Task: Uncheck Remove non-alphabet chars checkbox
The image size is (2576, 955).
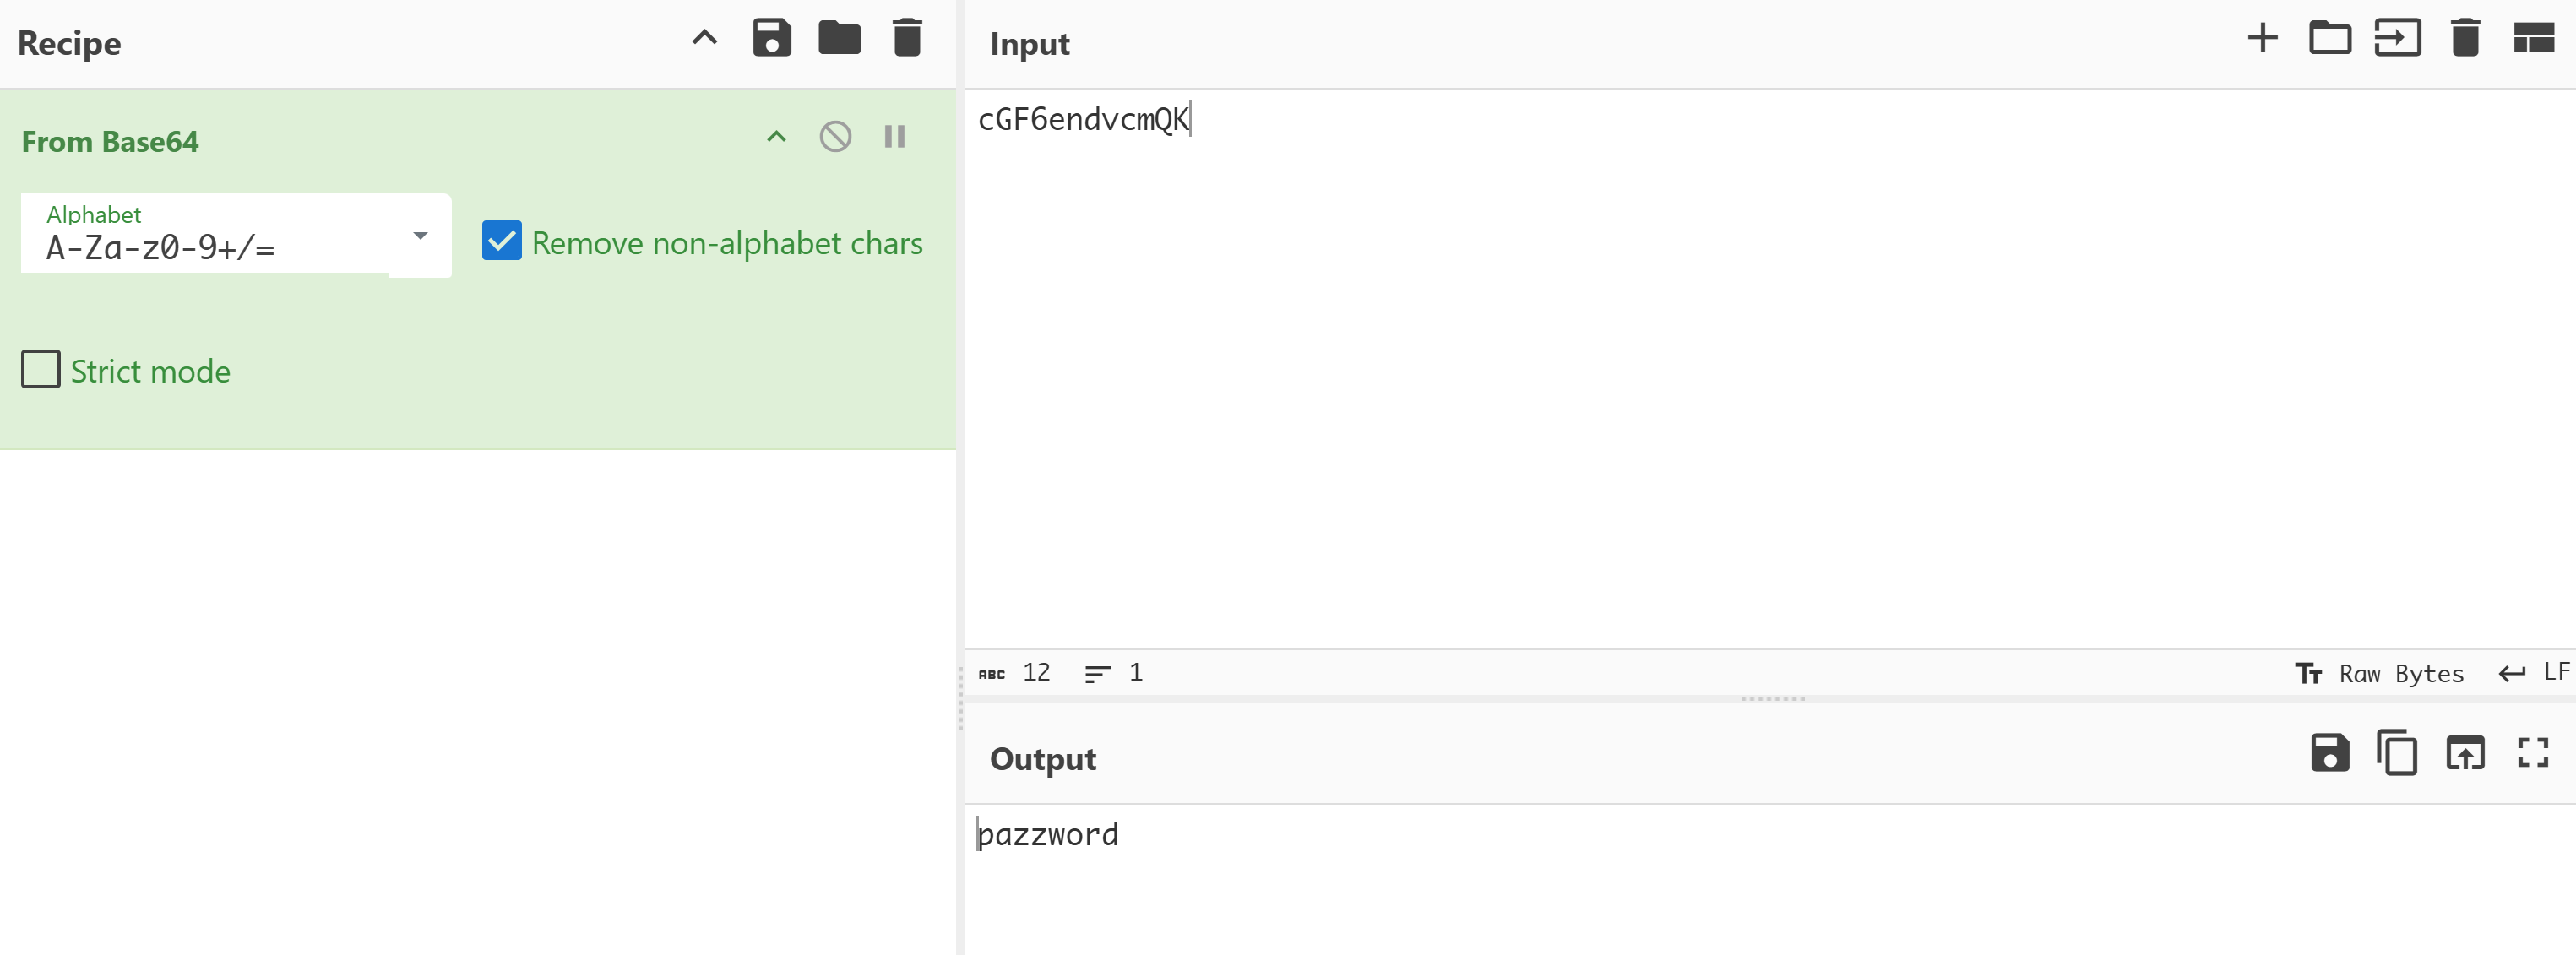Action: click(x=502, y=241)
